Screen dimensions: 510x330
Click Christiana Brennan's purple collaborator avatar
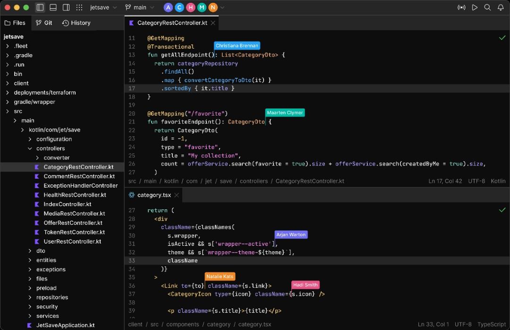tap(169, 7)
